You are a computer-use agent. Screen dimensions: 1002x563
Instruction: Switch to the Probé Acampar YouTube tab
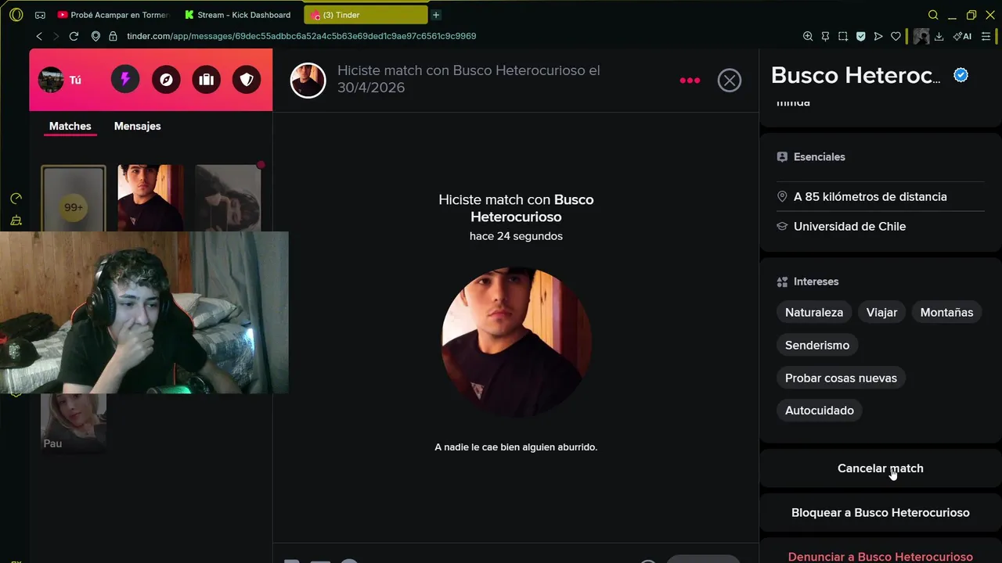tap(114, 15)
